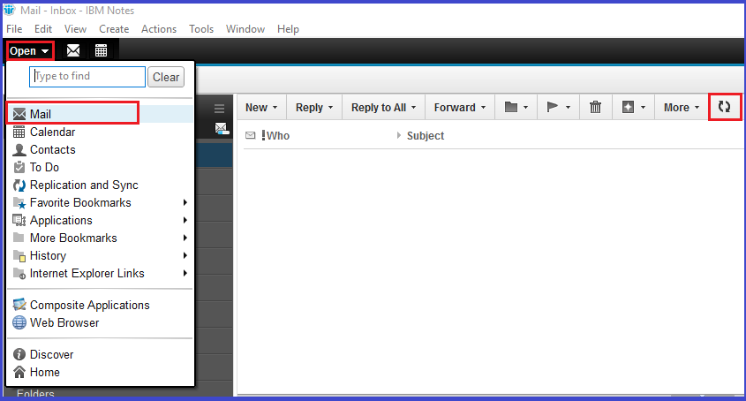Click the small mail envelope icon in sidebar
746x401 pixels.
pos(222,128)
